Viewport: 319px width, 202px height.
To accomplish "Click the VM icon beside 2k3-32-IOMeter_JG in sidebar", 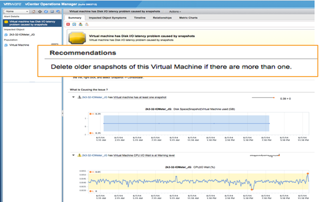I will 6,35.
